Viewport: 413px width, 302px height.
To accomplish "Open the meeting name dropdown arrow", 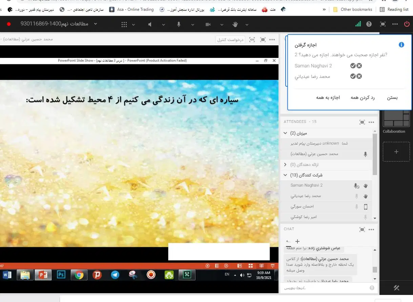I will point(95,24).
